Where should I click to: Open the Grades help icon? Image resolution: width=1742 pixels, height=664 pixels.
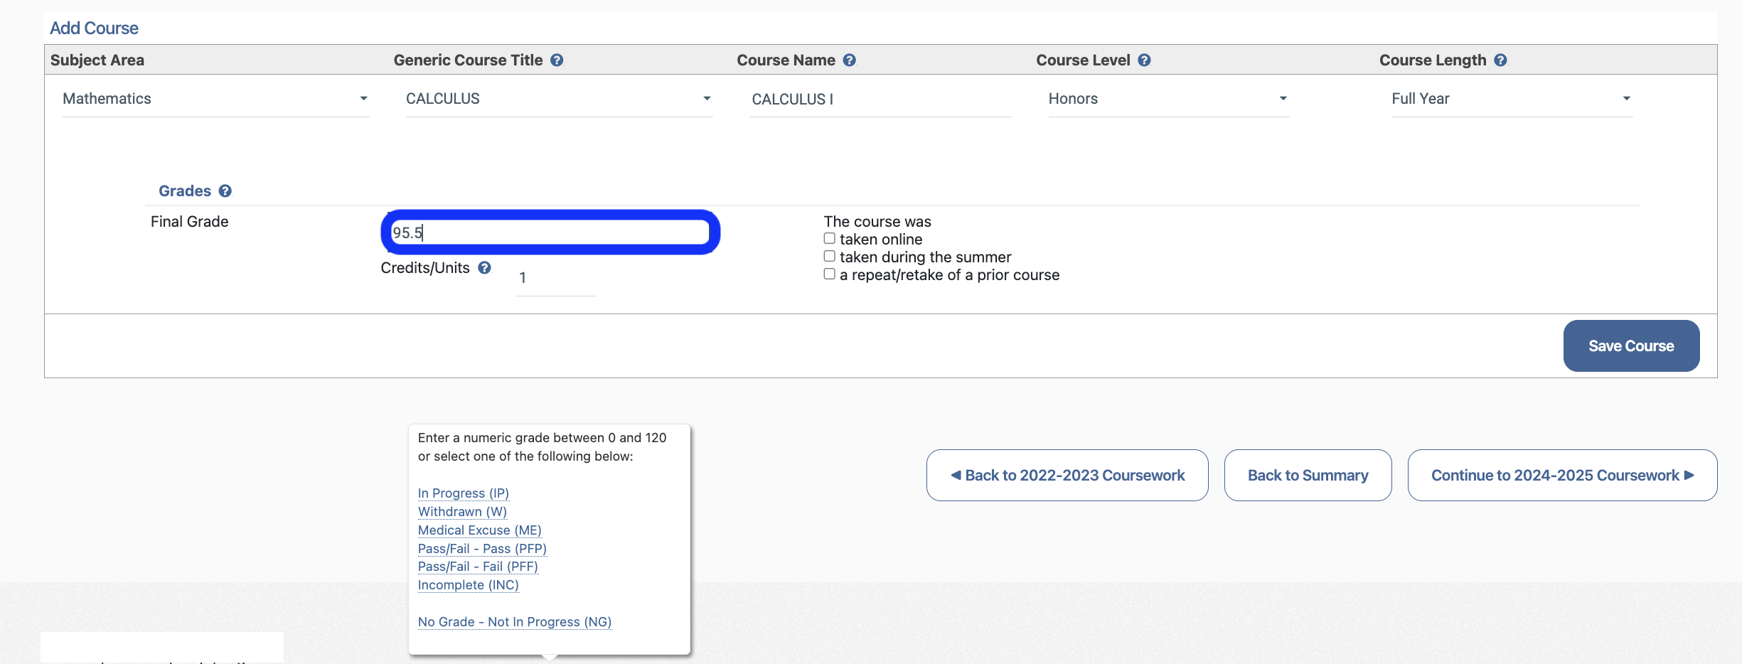click(225, 191)
